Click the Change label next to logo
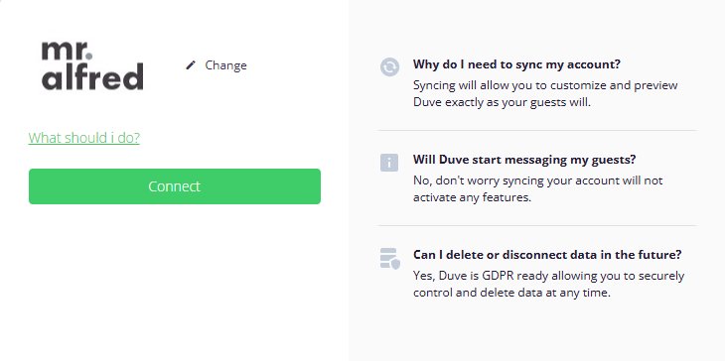This screenshot has width=725, height=361. point(225,65)
